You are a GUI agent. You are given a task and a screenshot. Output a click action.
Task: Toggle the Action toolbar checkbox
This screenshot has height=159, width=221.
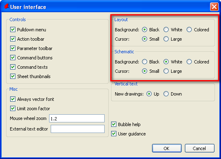point(13,39)
